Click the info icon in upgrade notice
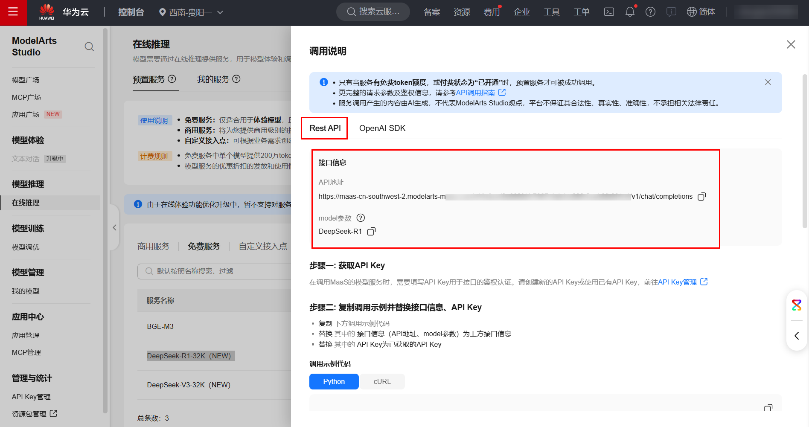Image resolution: width=809 pixels, height=427 pixels. coord(138,204)
